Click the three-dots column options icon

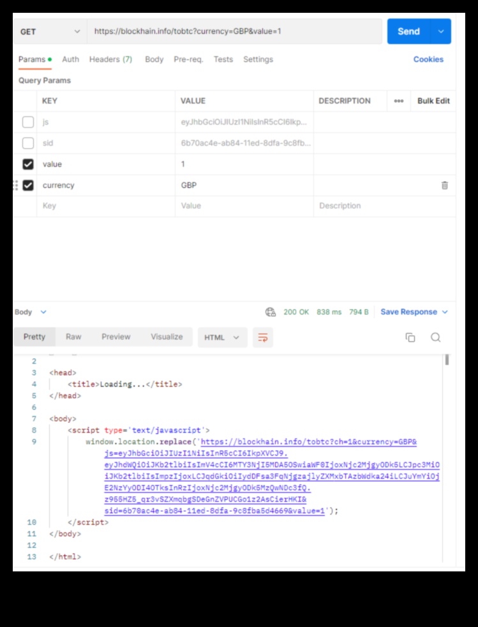(399, 101)
